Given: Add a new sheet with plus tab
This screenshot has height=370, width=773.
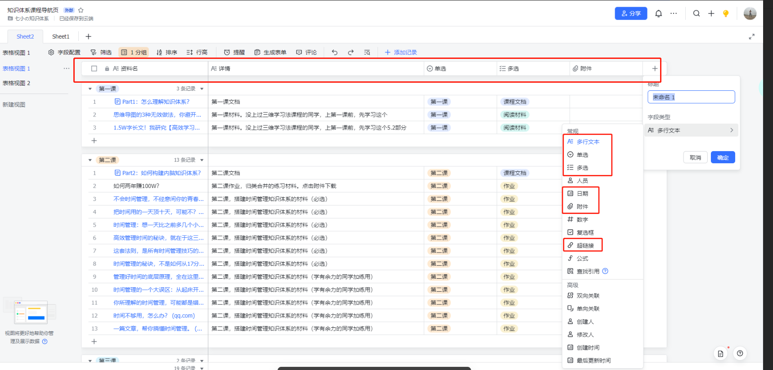Looking at the screenshot, I should point(88,36).
